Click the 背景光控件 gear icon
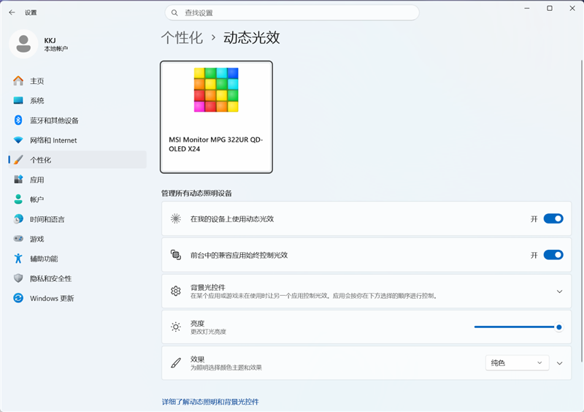Screen dimensions: 584x412 click(x=176, y=291)
